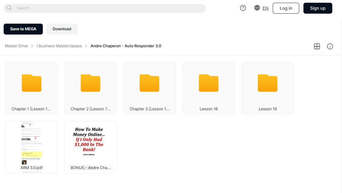Select the 'Chapter 3 [Lesson 1...' label

tap(149, 109)
